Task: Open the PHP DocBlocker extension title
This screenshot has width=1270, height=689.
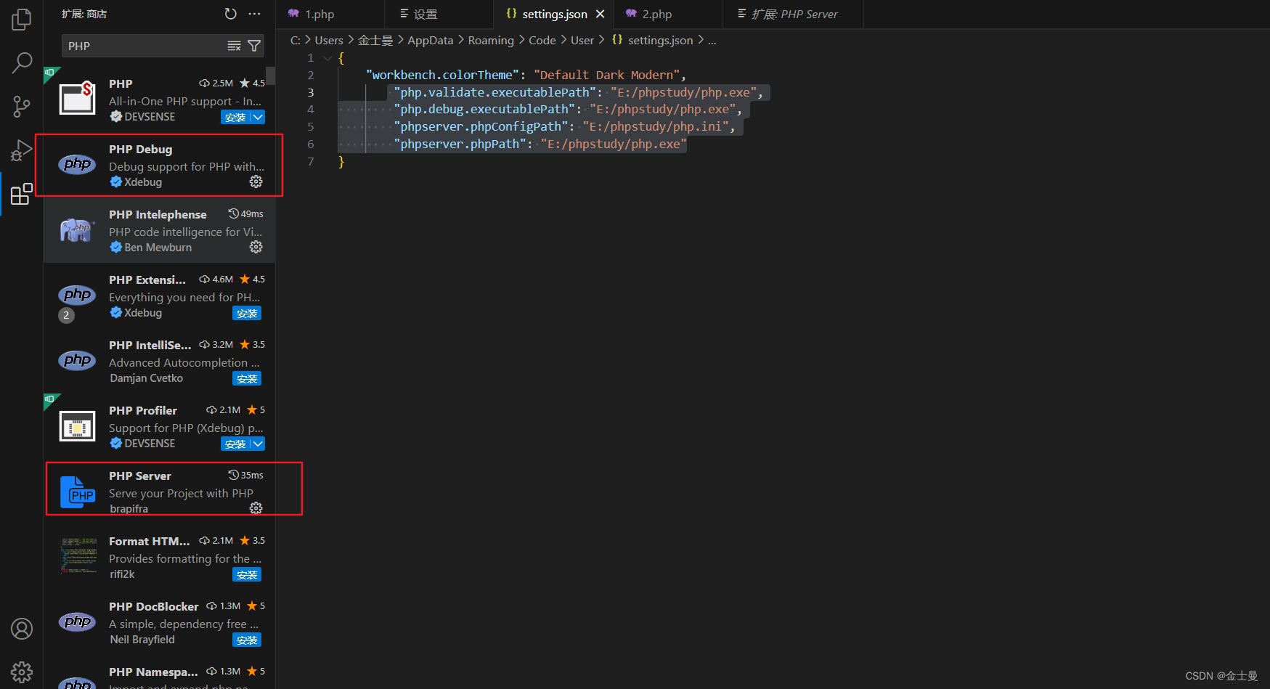Action: [153, 606]
